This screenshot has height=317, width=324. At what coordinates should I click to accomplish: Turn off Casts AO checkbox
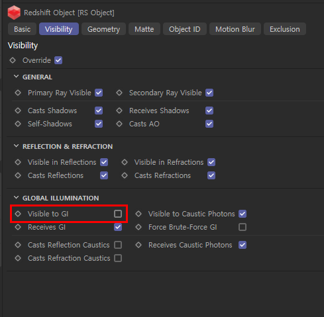click(x=209, y=124)
